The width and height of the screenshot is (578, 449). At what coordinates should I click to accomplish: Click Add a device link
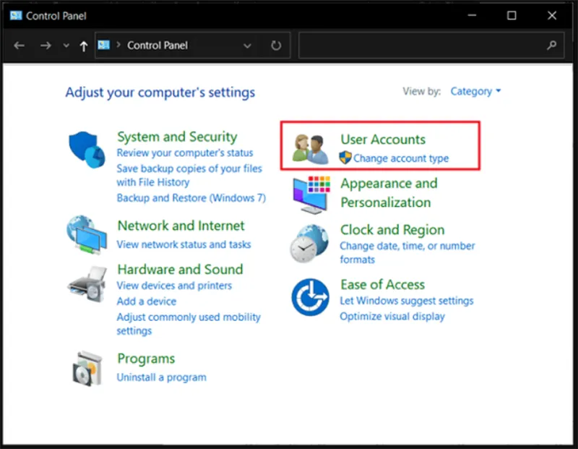click(x=147, y=302)
